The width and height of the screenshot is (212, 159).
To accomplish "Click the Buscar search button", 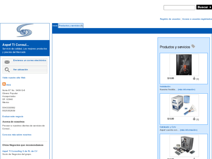I will (204, 7).
